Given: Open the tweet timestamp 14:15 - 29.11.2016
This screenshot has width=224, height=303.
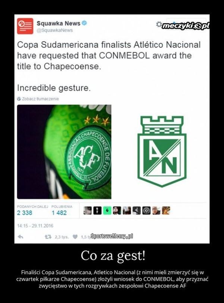Looking at the screenshot, I should click(x=35, y=226).
